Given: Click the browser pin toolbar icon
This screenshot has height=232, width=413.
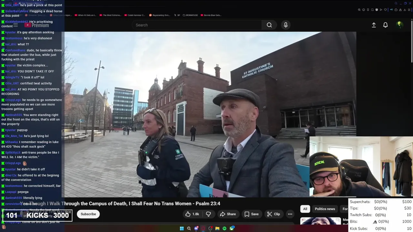Looking at the screenshot, I should click(368, 10).
